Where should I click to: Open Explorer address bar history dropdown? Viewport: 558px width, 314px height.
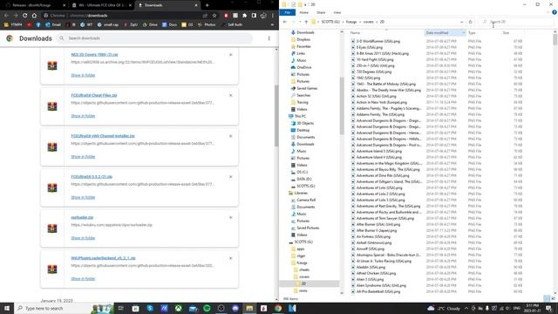[x=462, y=22]
